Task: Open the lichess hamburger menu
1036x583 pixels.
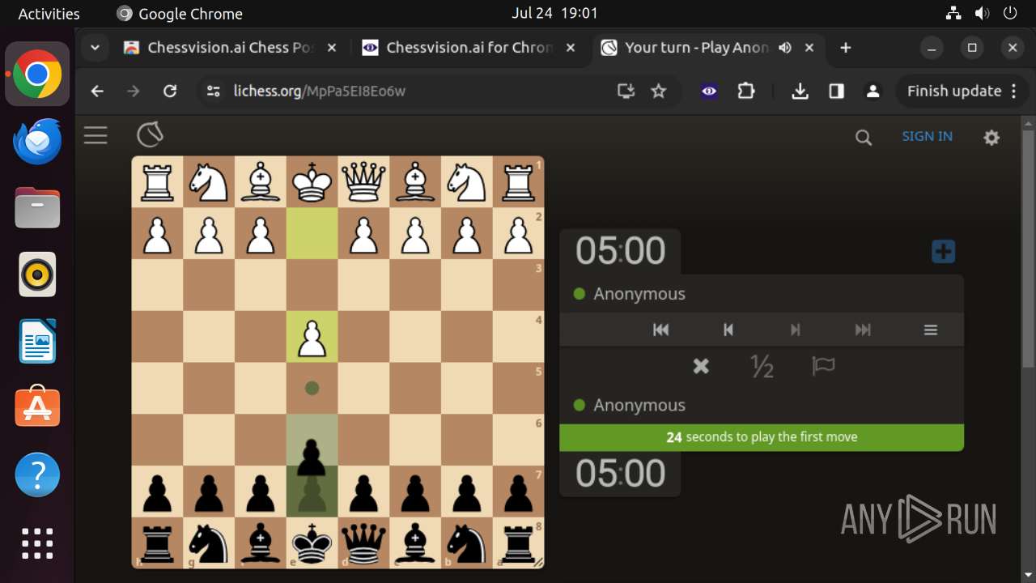Action: coord(96,135)
